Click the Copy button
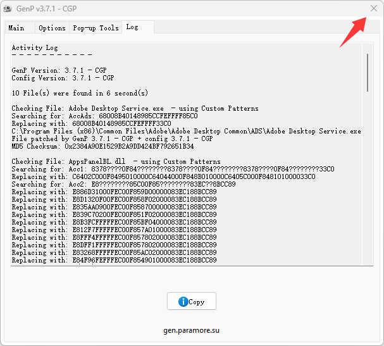Screen dimensions: 384x346 192,301
